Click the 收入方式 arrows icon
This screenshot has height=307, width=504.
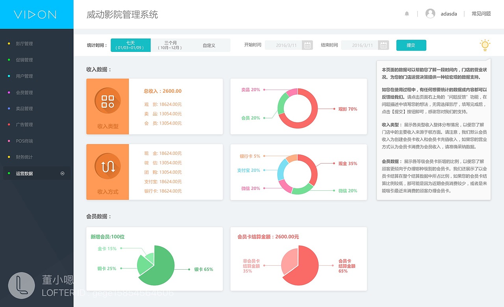pyautogui.click(x=107, y=166)
